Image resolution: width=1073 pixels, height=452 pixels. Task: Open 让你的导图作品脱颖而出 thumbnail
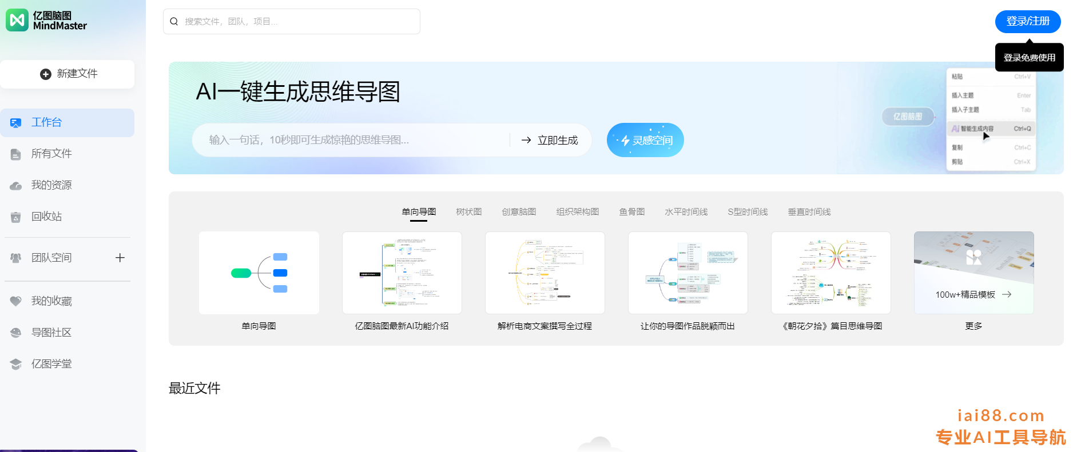point(688,273)
